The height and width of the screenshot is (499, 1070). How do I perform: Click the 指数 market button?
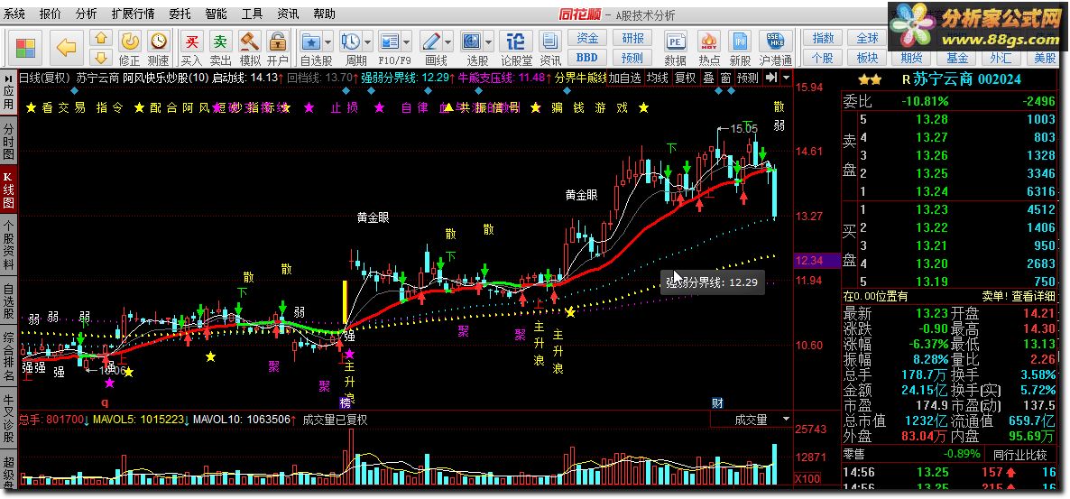pyautogui.click(x=823, y=38)
